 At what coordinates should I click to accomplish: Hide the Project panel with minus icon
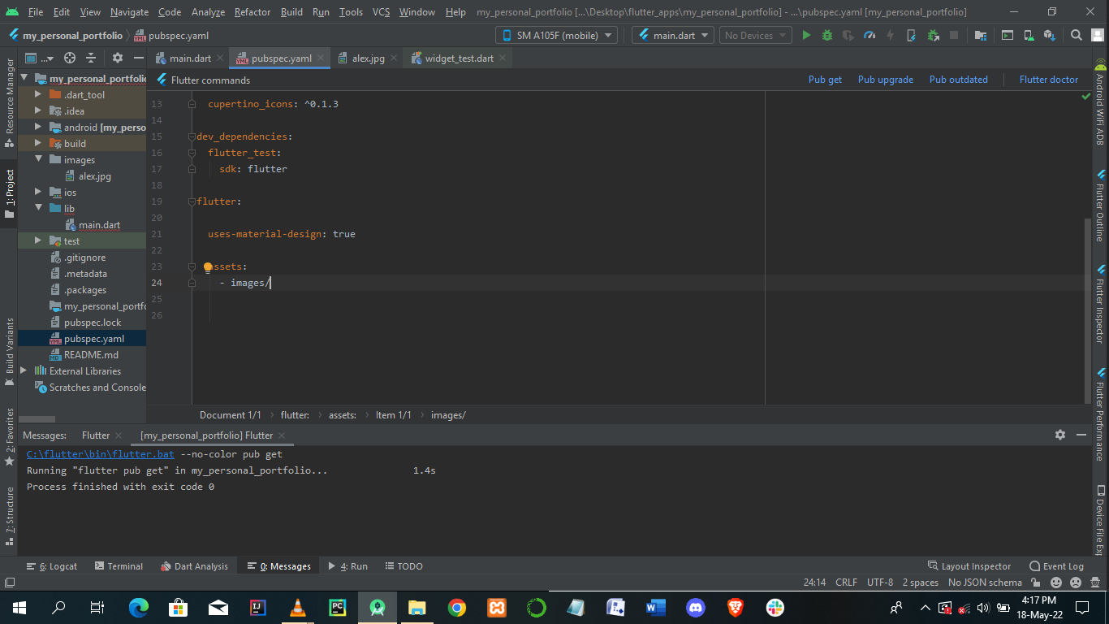137,58
